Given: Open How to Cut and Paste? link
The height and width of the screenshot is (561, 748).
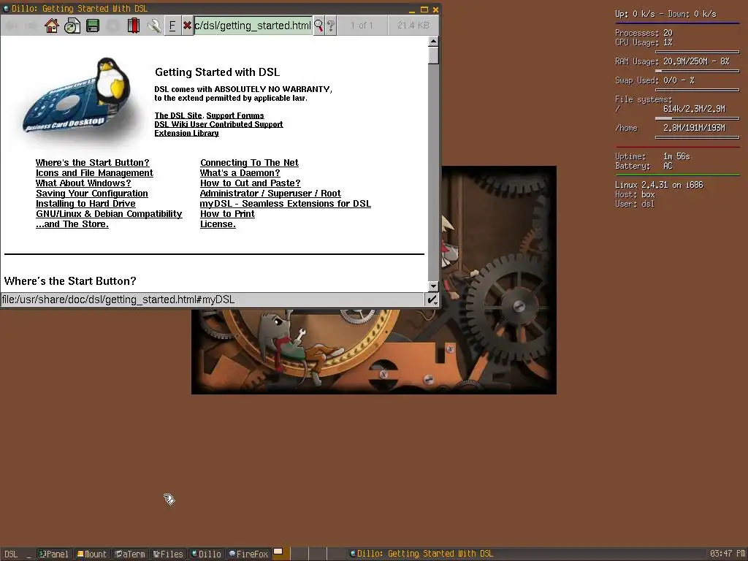Looking at the screenshot, I should pyautogui.click(x=251, y=183).
